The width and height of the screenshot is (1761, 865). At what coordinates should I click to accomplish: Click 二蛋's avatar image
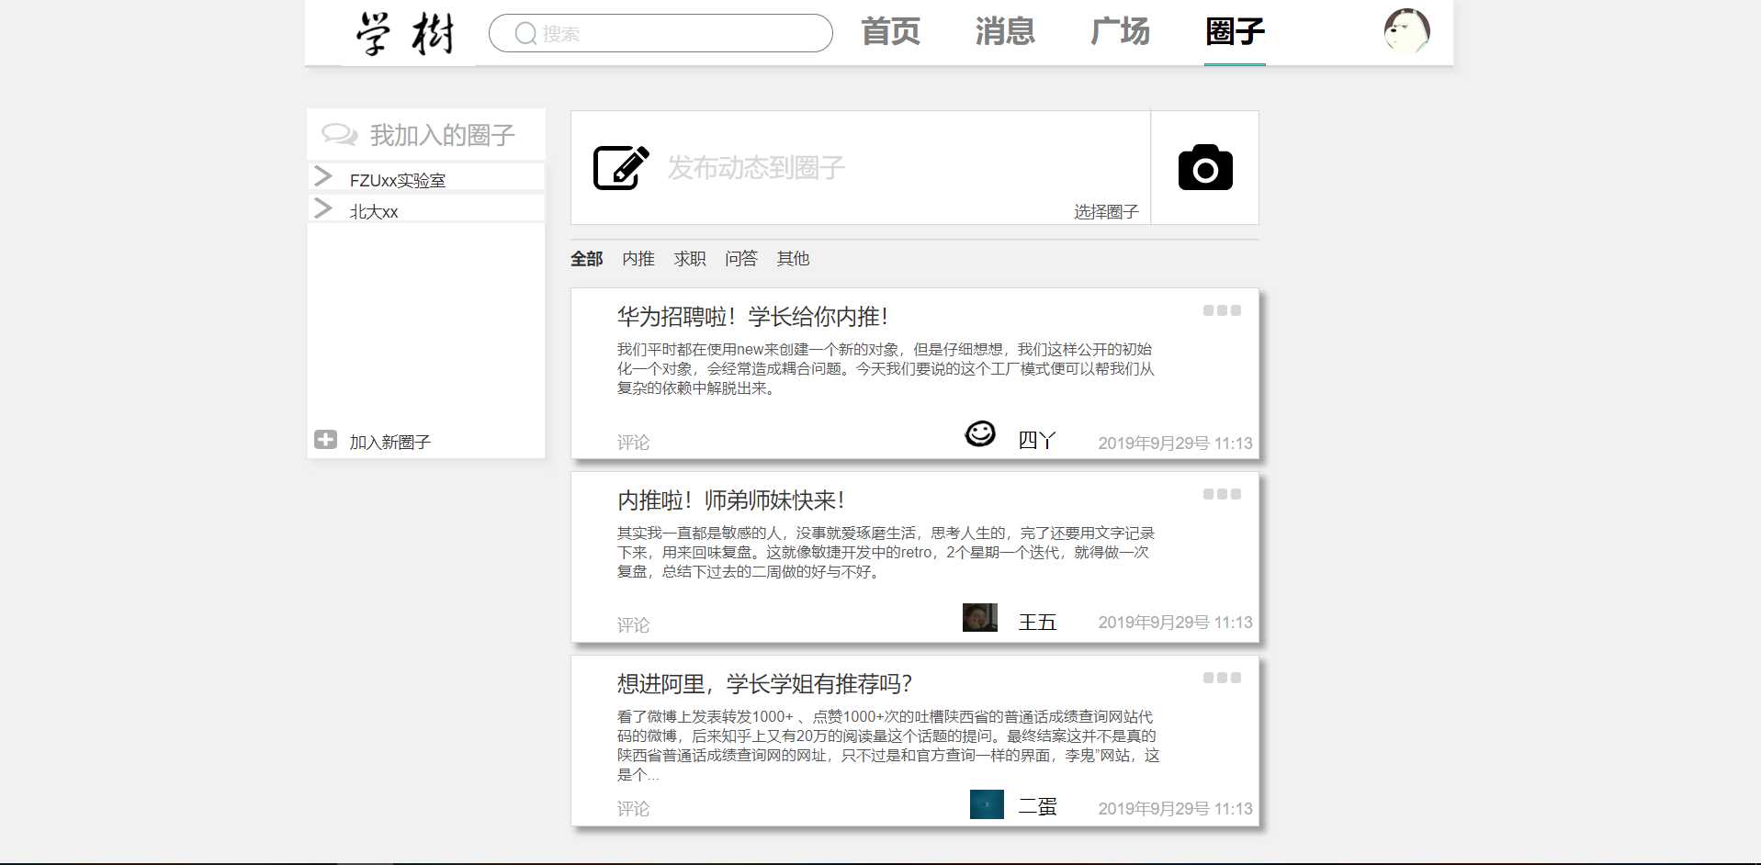pyautogui.click(x=987, y=804)
